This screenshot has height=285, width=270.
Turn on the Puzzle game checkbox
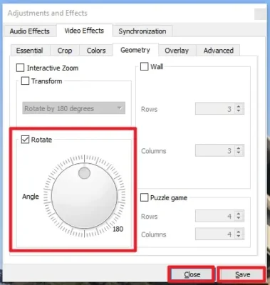(144, 197)
